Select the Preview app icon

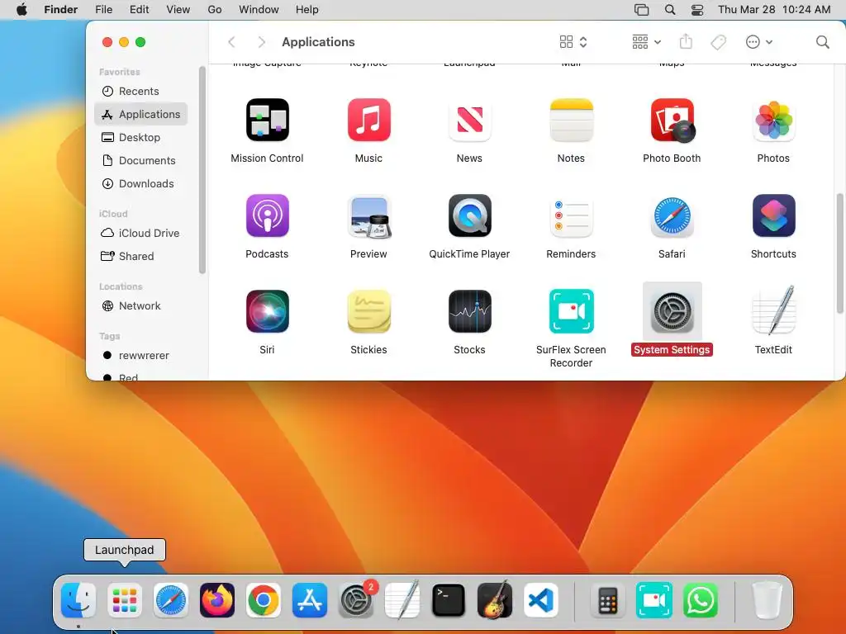click(368, 215)
